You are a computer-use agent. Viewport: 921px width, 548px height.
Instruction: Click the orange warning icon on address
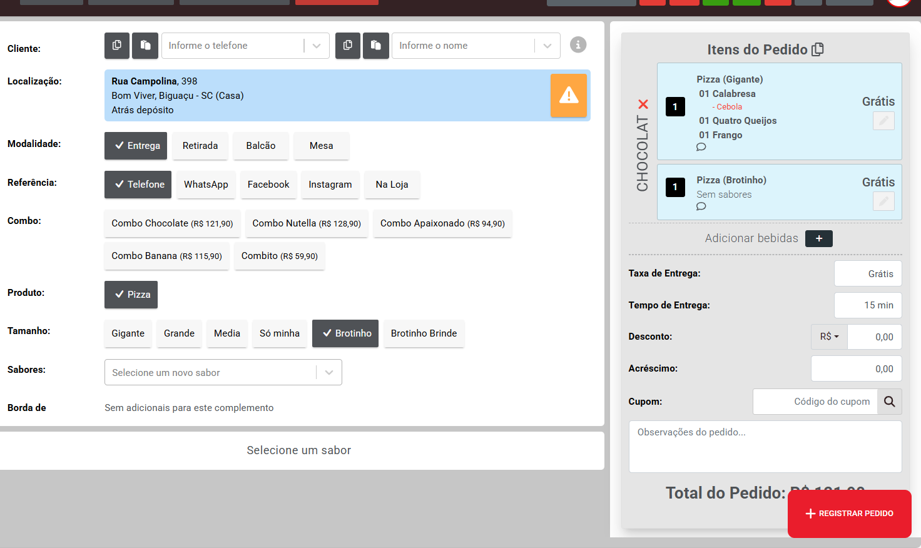(x=568, y=96)
